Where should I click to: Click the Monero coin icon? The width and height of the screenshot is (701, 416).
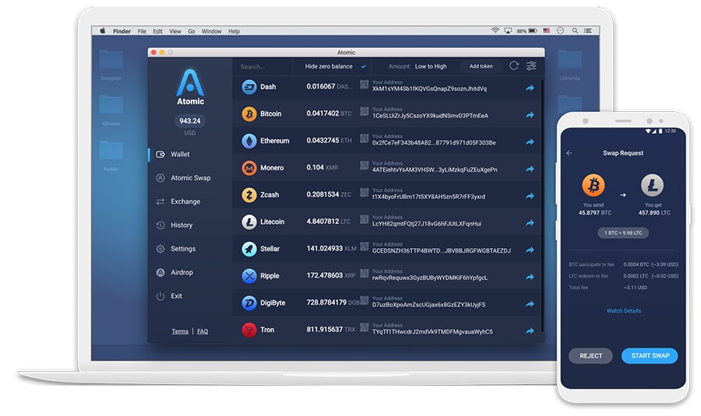coord(249,168)
